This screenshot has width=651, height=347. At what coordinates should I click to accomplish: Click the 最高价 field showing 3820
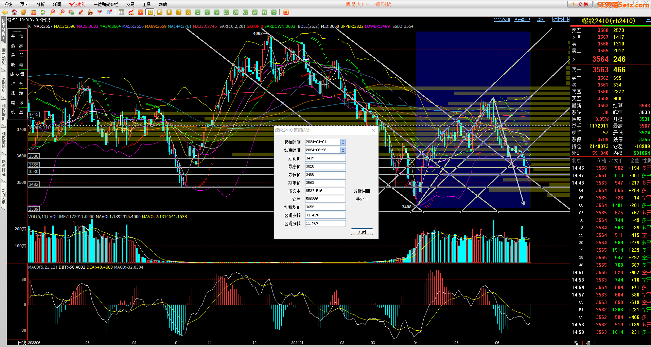click(x=325, y=166)
